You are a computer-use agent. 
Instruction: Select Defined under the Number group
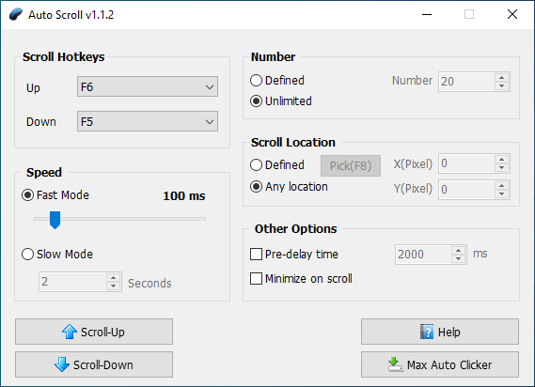(257, 81)
